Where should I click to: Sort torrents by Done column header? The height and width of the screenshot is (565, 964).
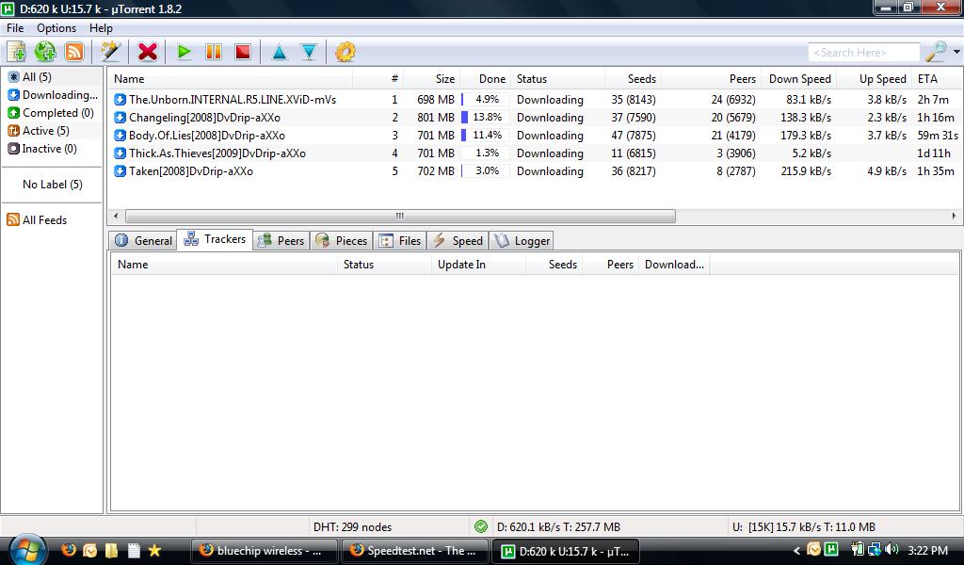(x=486, y=79)
